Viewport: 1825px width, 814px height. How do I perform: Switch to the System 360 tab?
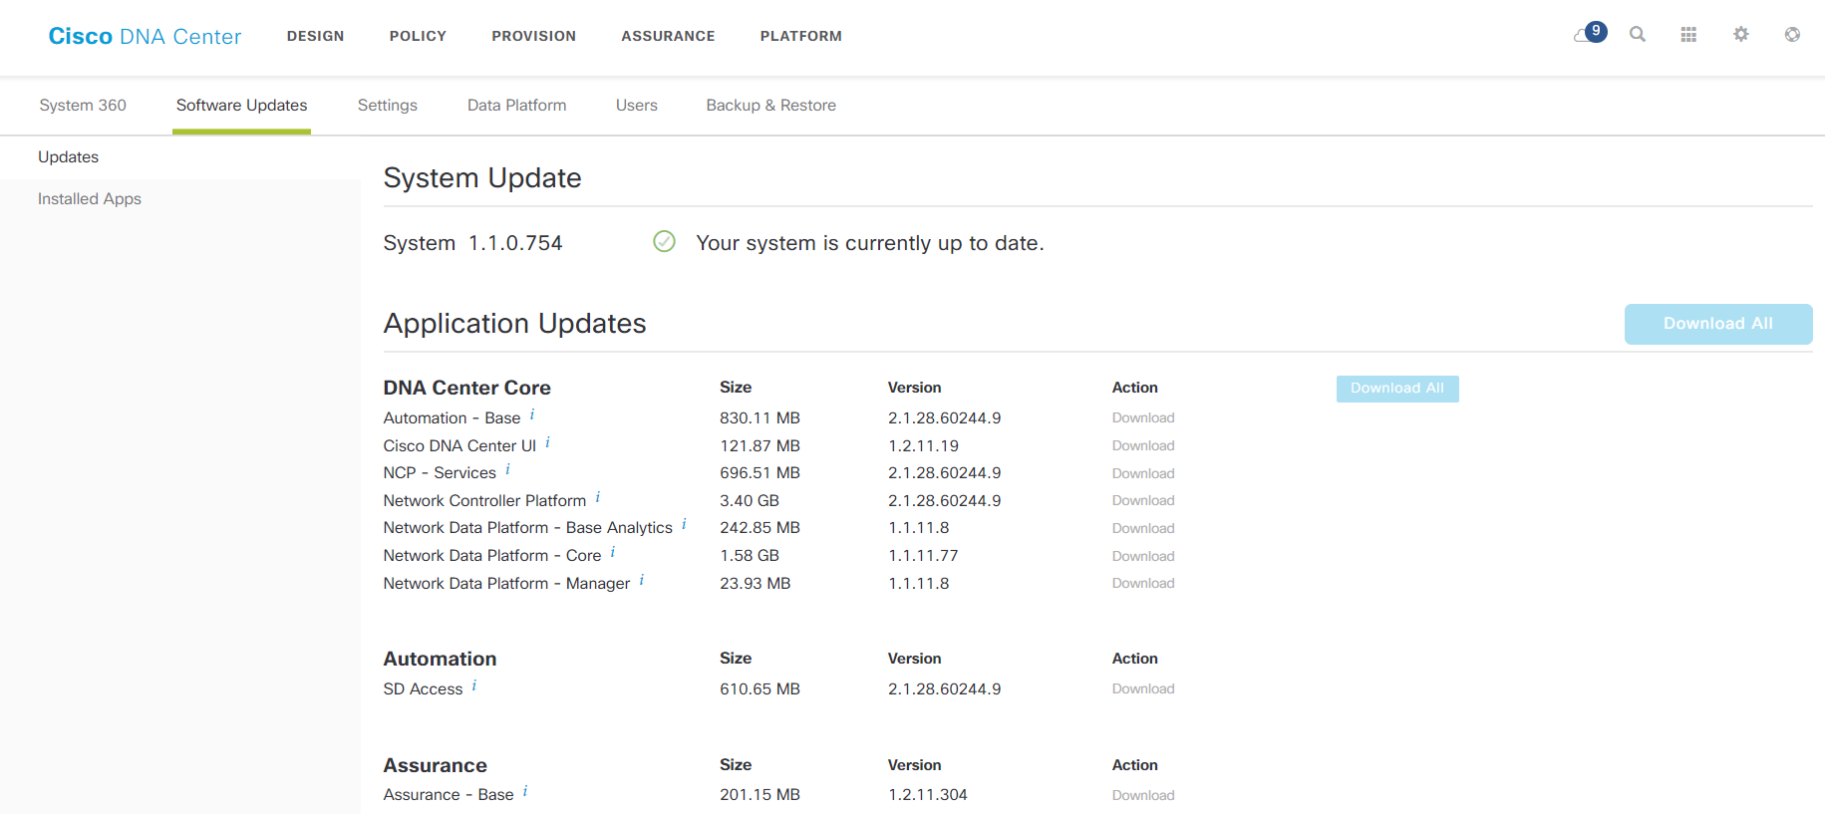83,106
